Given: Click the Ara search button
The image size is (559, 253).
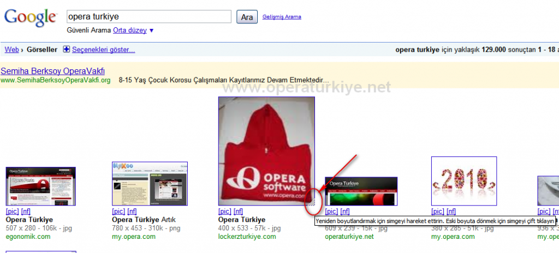Looking at the screenshot, I should pos(247,17).
